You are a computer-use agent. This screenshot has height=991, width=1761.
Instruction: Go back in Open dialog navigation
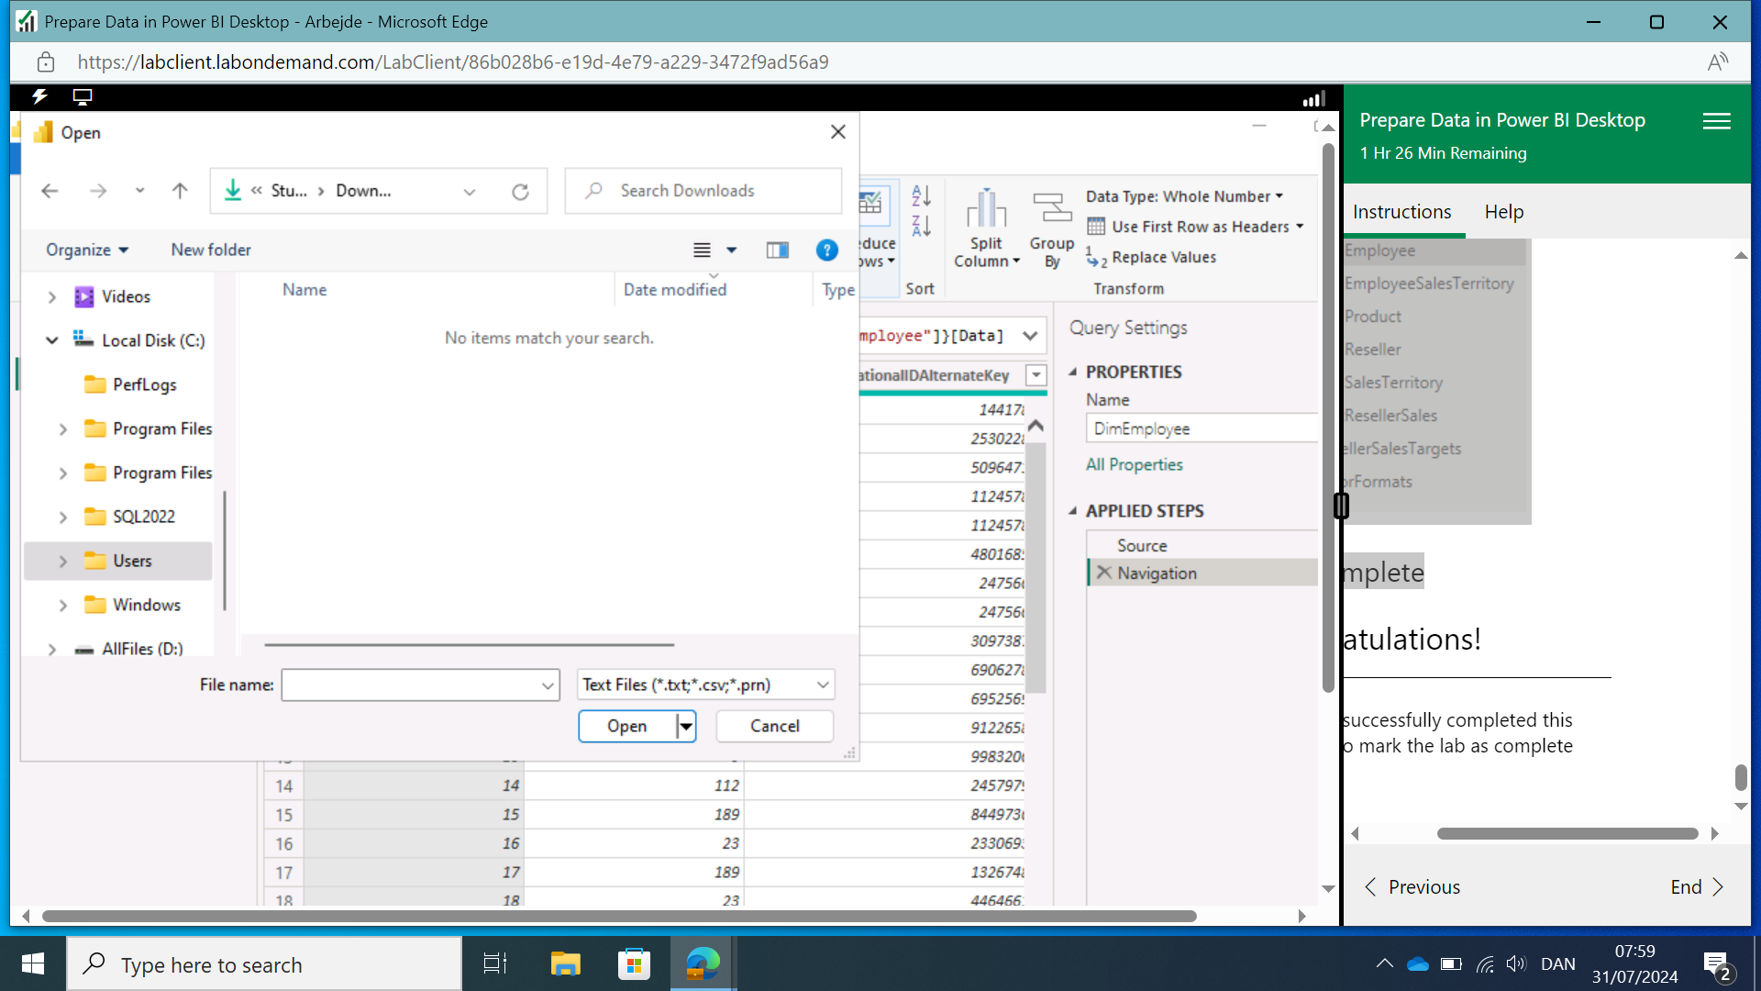50,191
